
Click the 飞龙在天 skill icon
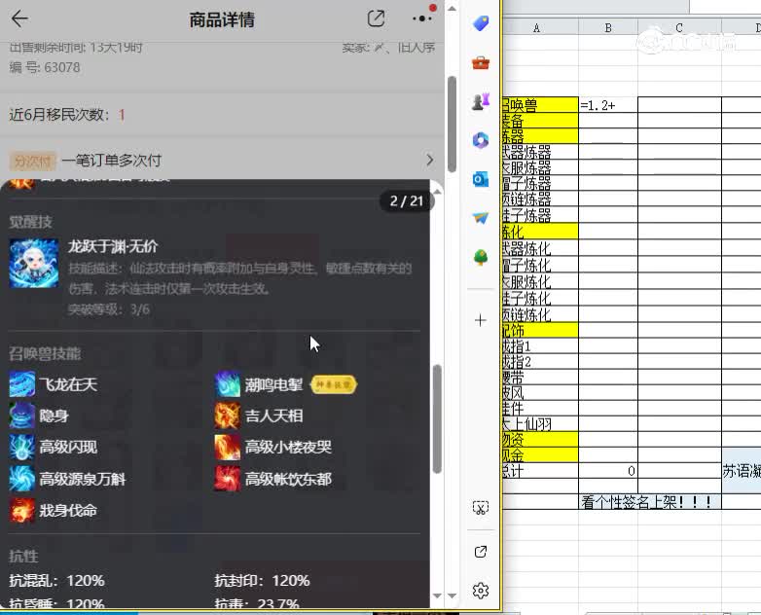click(21, 384)
